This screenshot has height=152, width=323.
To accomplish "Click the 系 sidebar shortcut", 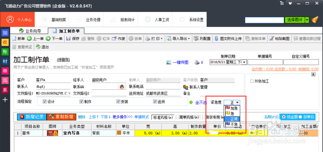I will tap(5, 90).
